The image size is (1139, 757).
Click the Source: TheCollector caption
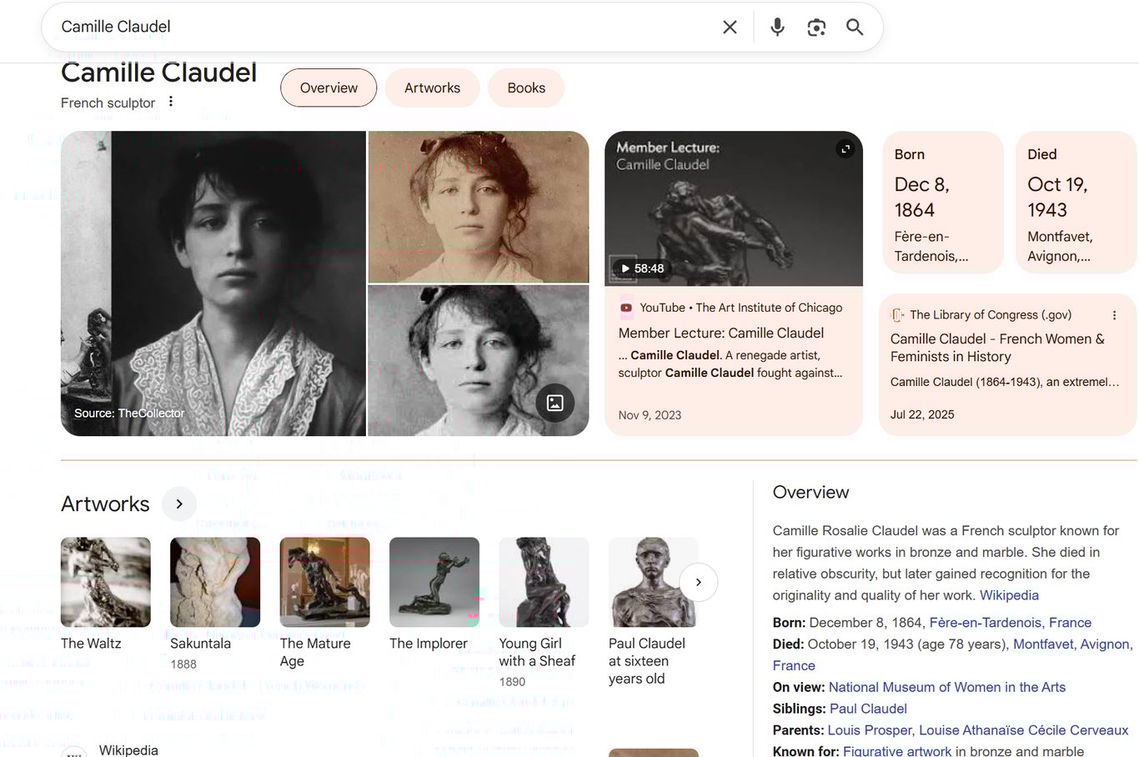129,414
